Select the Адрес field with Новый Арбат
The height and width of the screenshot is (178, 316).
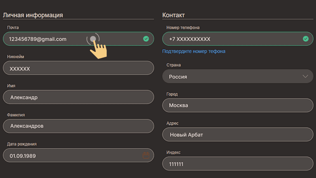pos(238,134)
